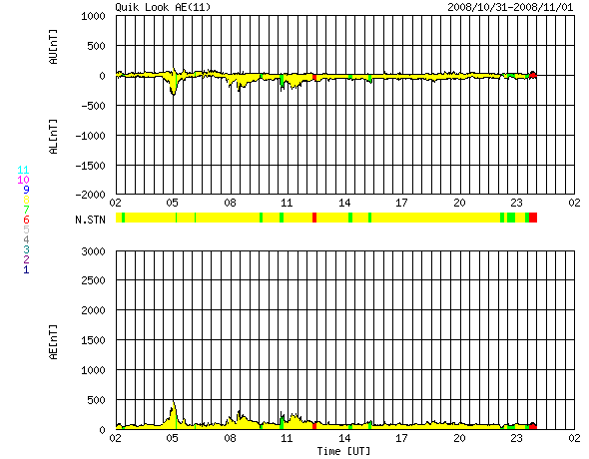Screen dimensions: 589x459
Task: Click the 23 hour label under AE plot
Action: 516,438
